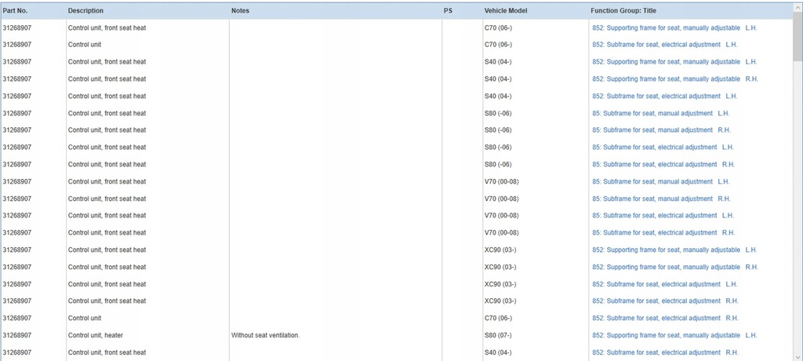Open V70 Subframe electrical adjustment R.H. link
This screenshot has width=803, height=361.
[x=663, y=233]
